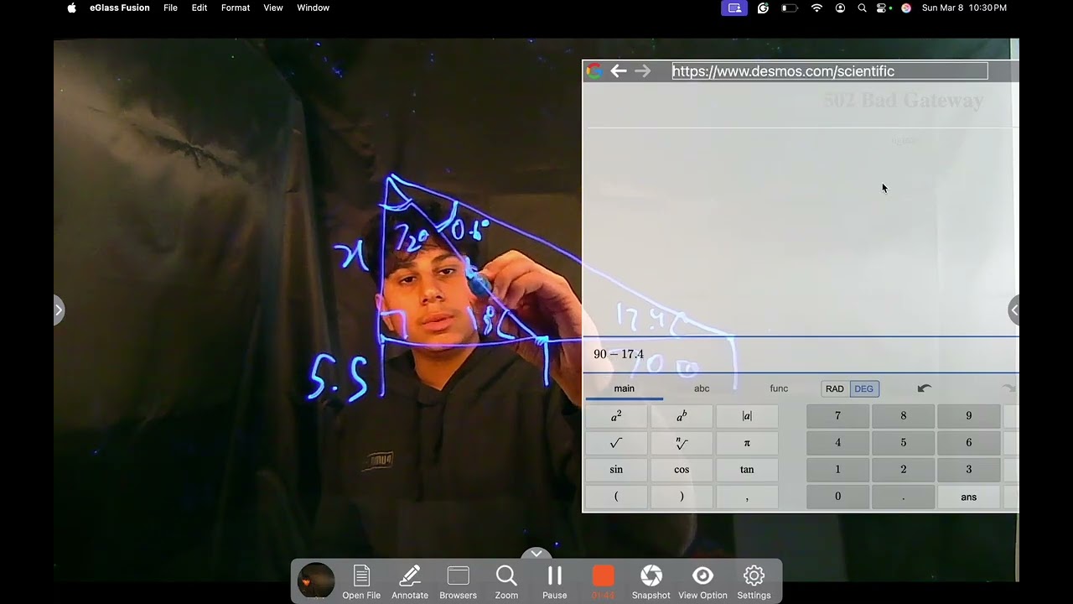
Task: Open eGlass Settings gear
Action: [x=754, y=581]
